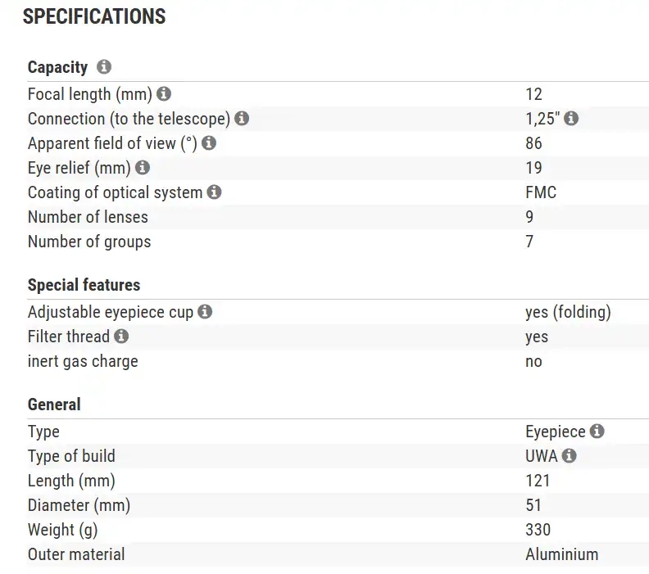Select the Special features section header

[x=84, y=285]
